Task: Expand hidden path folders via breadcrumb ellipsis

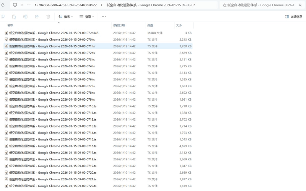Action: pyautogui.click(x=29, y=5)
